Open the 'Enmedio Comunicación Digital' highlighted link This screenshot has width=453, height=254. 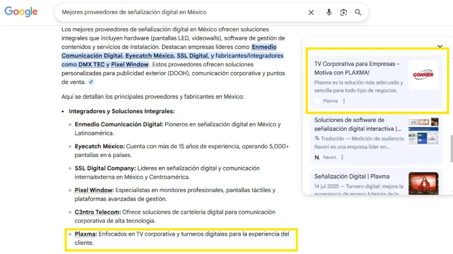(x=169, y=51)
